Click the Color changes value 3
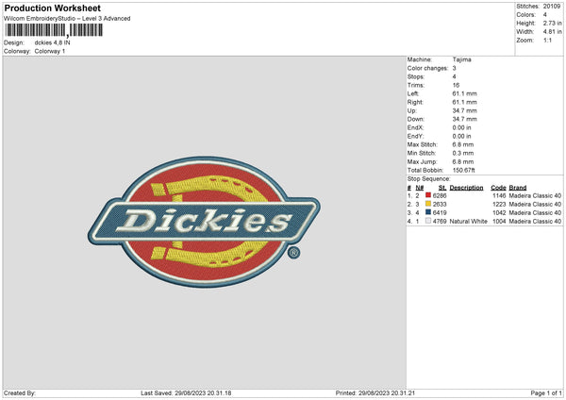This screenshot has width=566, height=400. 454,68
